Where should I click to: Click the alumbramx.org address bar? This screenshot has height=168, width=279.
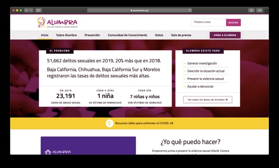139,10
